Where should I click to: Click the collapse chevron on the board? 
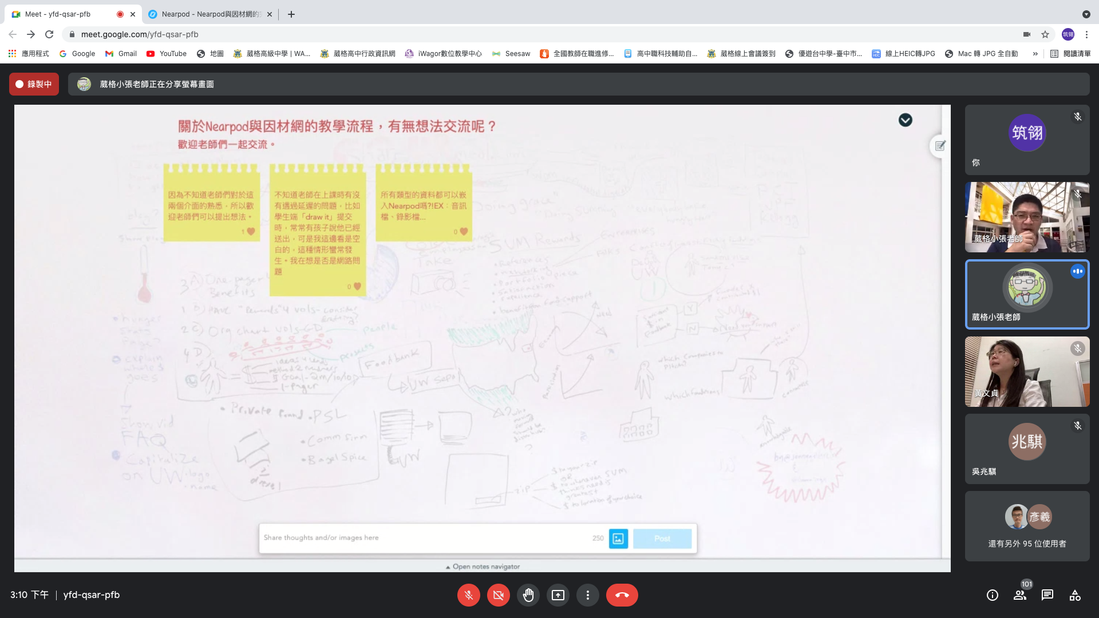coord(905,120)
